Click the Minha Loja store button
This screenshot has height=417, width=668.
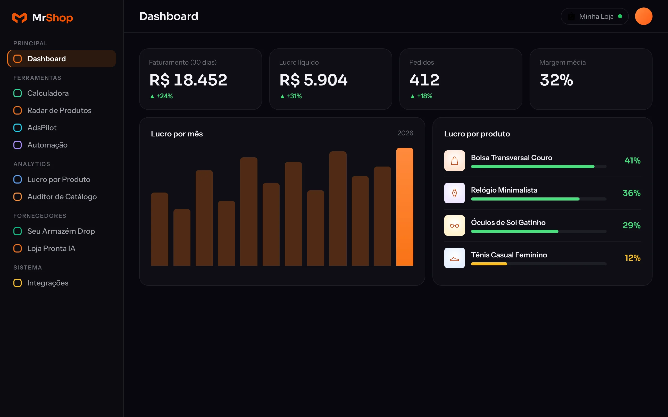point(595,16)
